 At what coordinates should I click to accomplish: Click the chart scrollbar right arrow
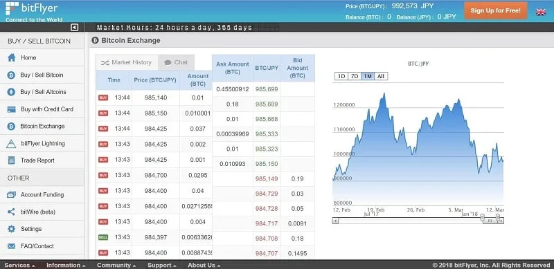point(501,221)
